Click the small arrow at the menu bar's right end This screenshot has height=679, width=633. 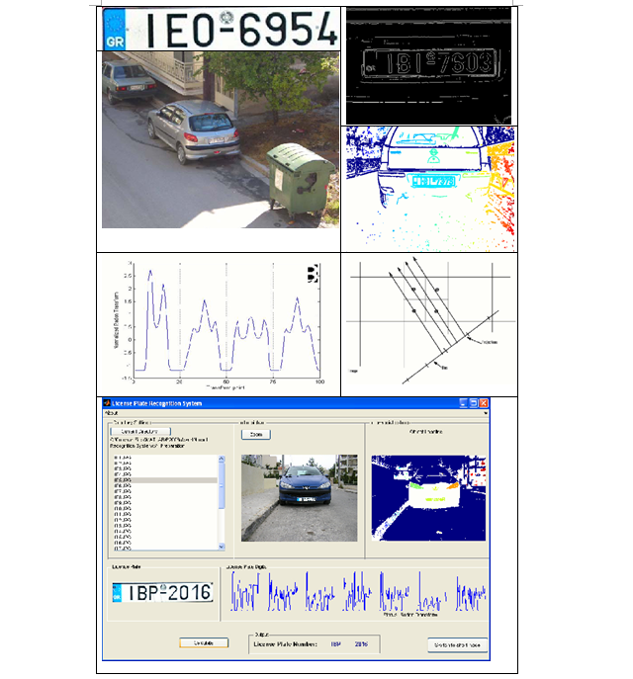(487, 413)
